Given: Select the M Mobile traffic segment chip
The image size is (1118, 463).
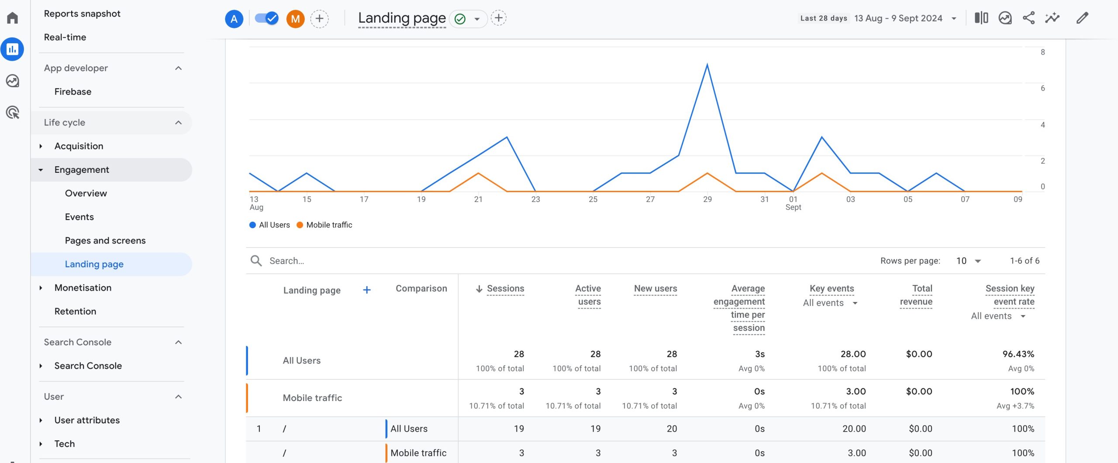Looking at the screenshot, I should 295,18.
